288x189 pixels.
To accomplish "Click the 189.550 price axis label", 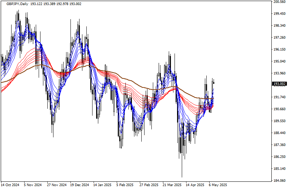I will 280,121.
